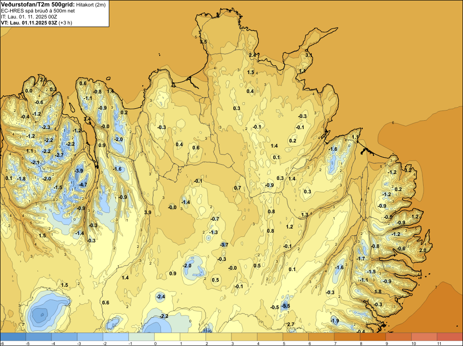The width and height of the screenshot is (463, 346).
Task: Click the -3.7 temperature value
Action: coord(224,245)
